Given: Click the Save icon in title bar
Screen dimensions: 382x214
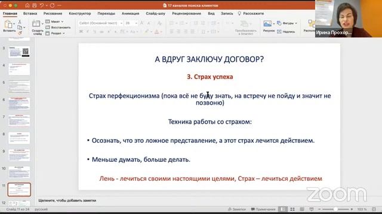Looking at the screenshot, I should pos(35,5).
